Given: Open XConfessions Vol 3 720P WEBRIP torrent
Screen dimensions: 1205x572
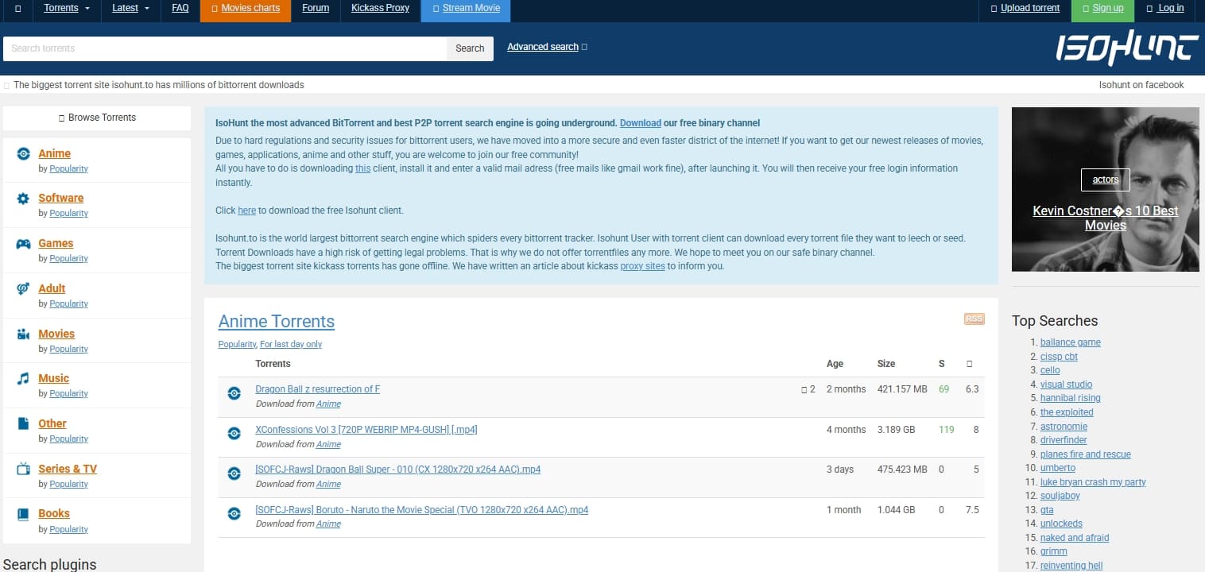Looking at the screenshot, I should pos(366,430).
